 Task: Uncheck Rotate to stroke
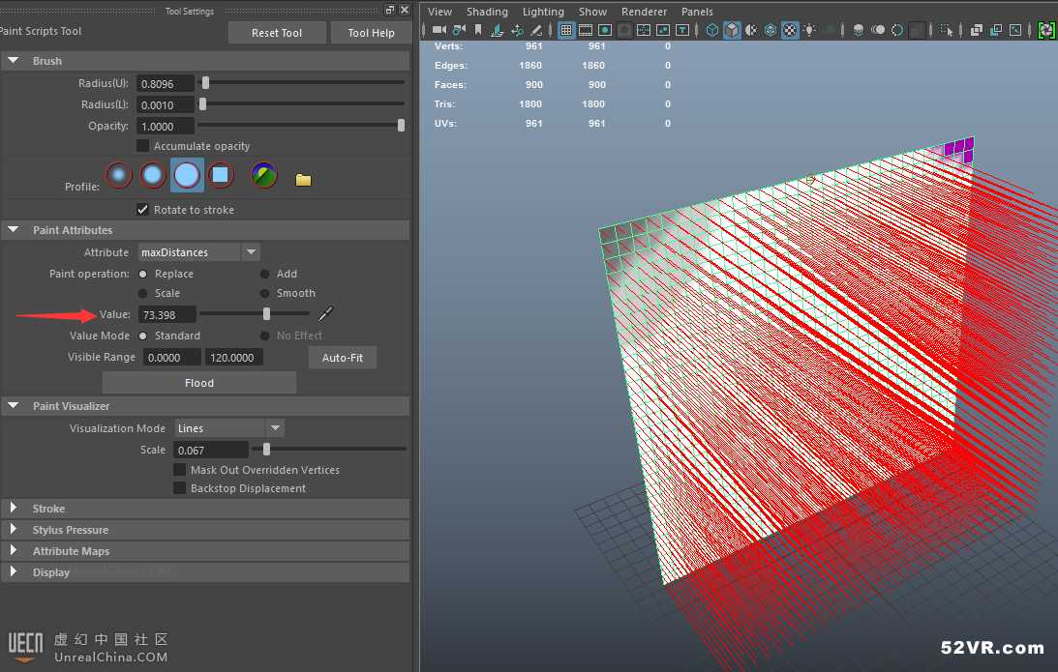pyautogui.click(x=142, y=210)
